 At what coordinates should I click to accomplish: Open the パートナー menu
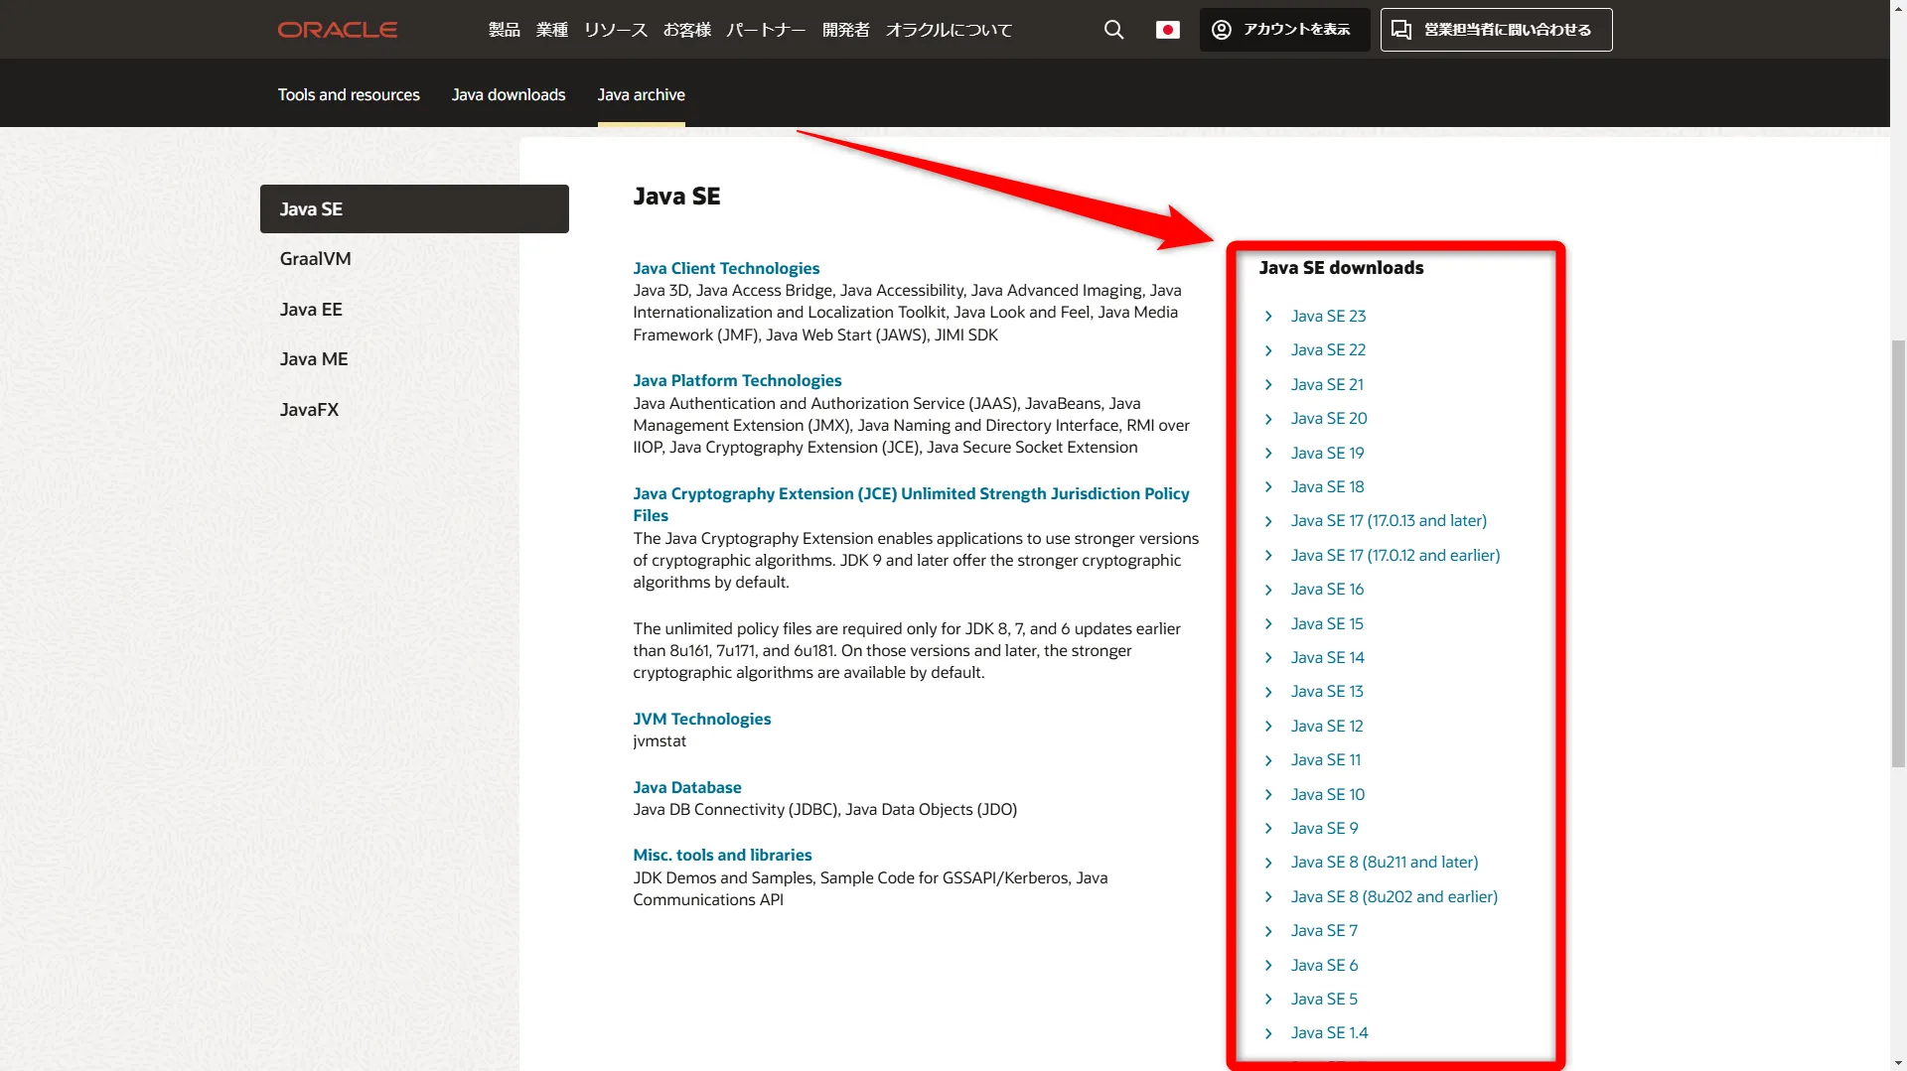click(x=766, y=30)
